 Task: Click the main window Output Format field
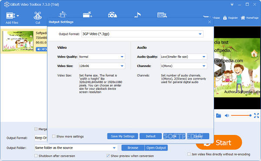click(41, 138)
